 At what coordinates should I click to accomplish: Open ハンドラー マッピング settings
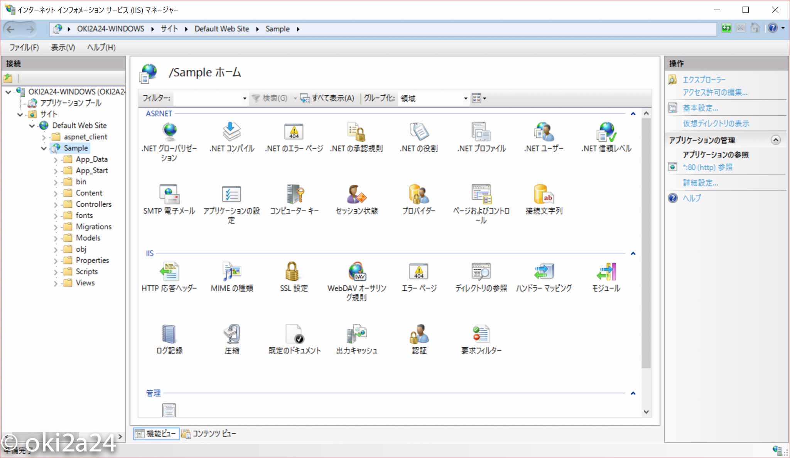(x=544, y=272)
